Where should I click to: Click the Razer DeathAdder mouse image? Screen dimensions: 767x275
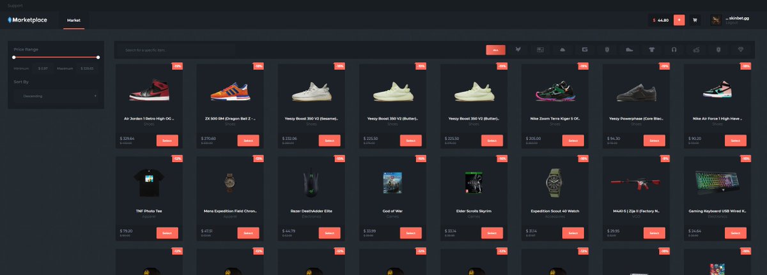311,182
